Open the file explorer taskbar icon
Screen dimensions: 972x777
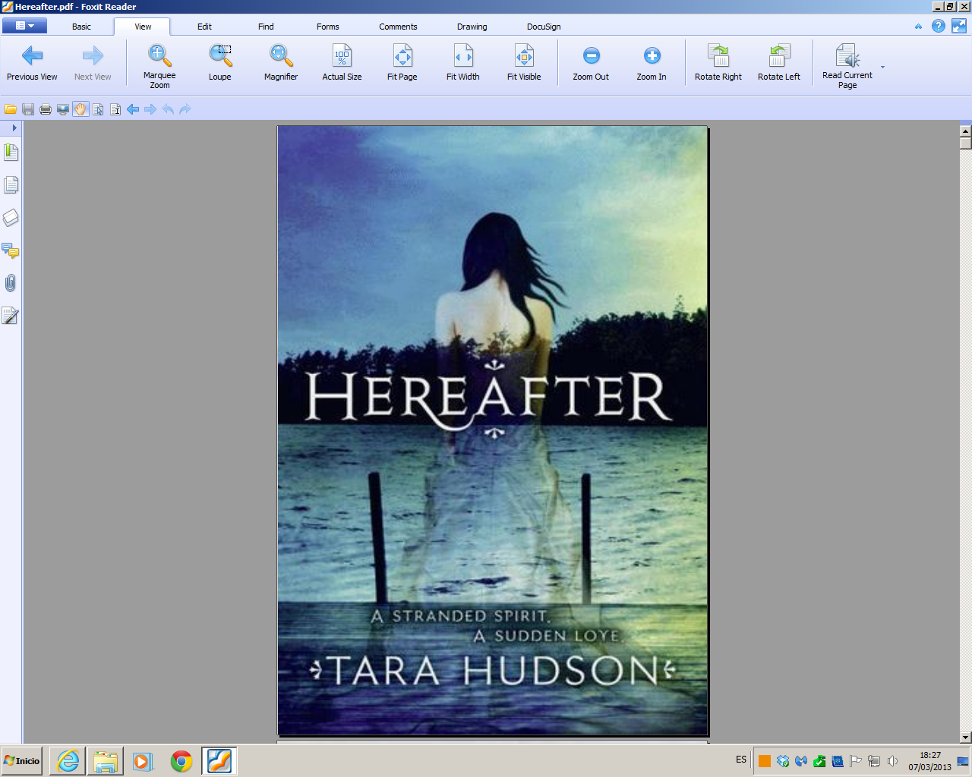(106, 760)
